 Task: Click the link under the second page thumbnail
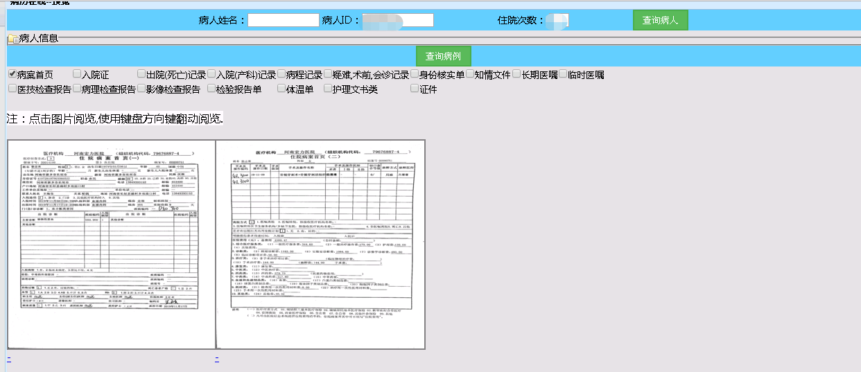point(217,359)
